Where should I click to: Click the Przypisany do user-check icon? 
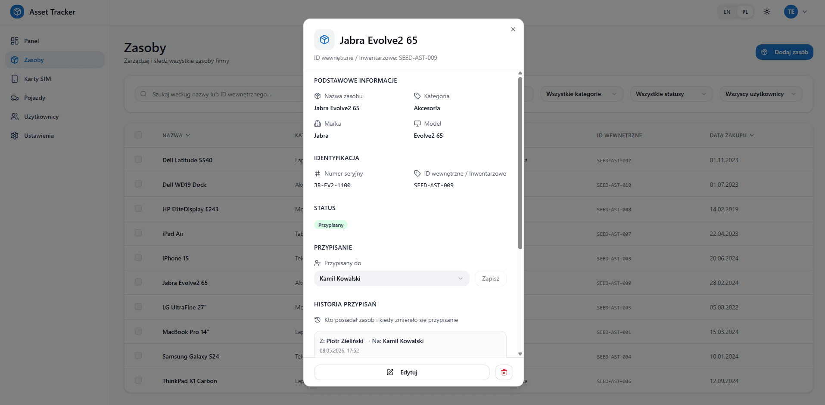(318, 263)
